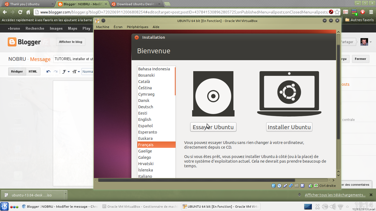The image size is (376, 211).
Task: Click the install-Ubuntu laptop illustration
Action: (x=289, y=94)
